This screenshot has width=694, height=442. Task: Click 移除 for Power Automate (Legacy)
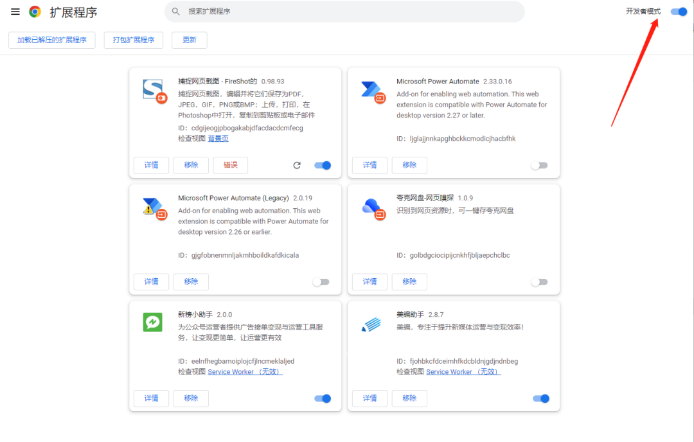point(191,281)
